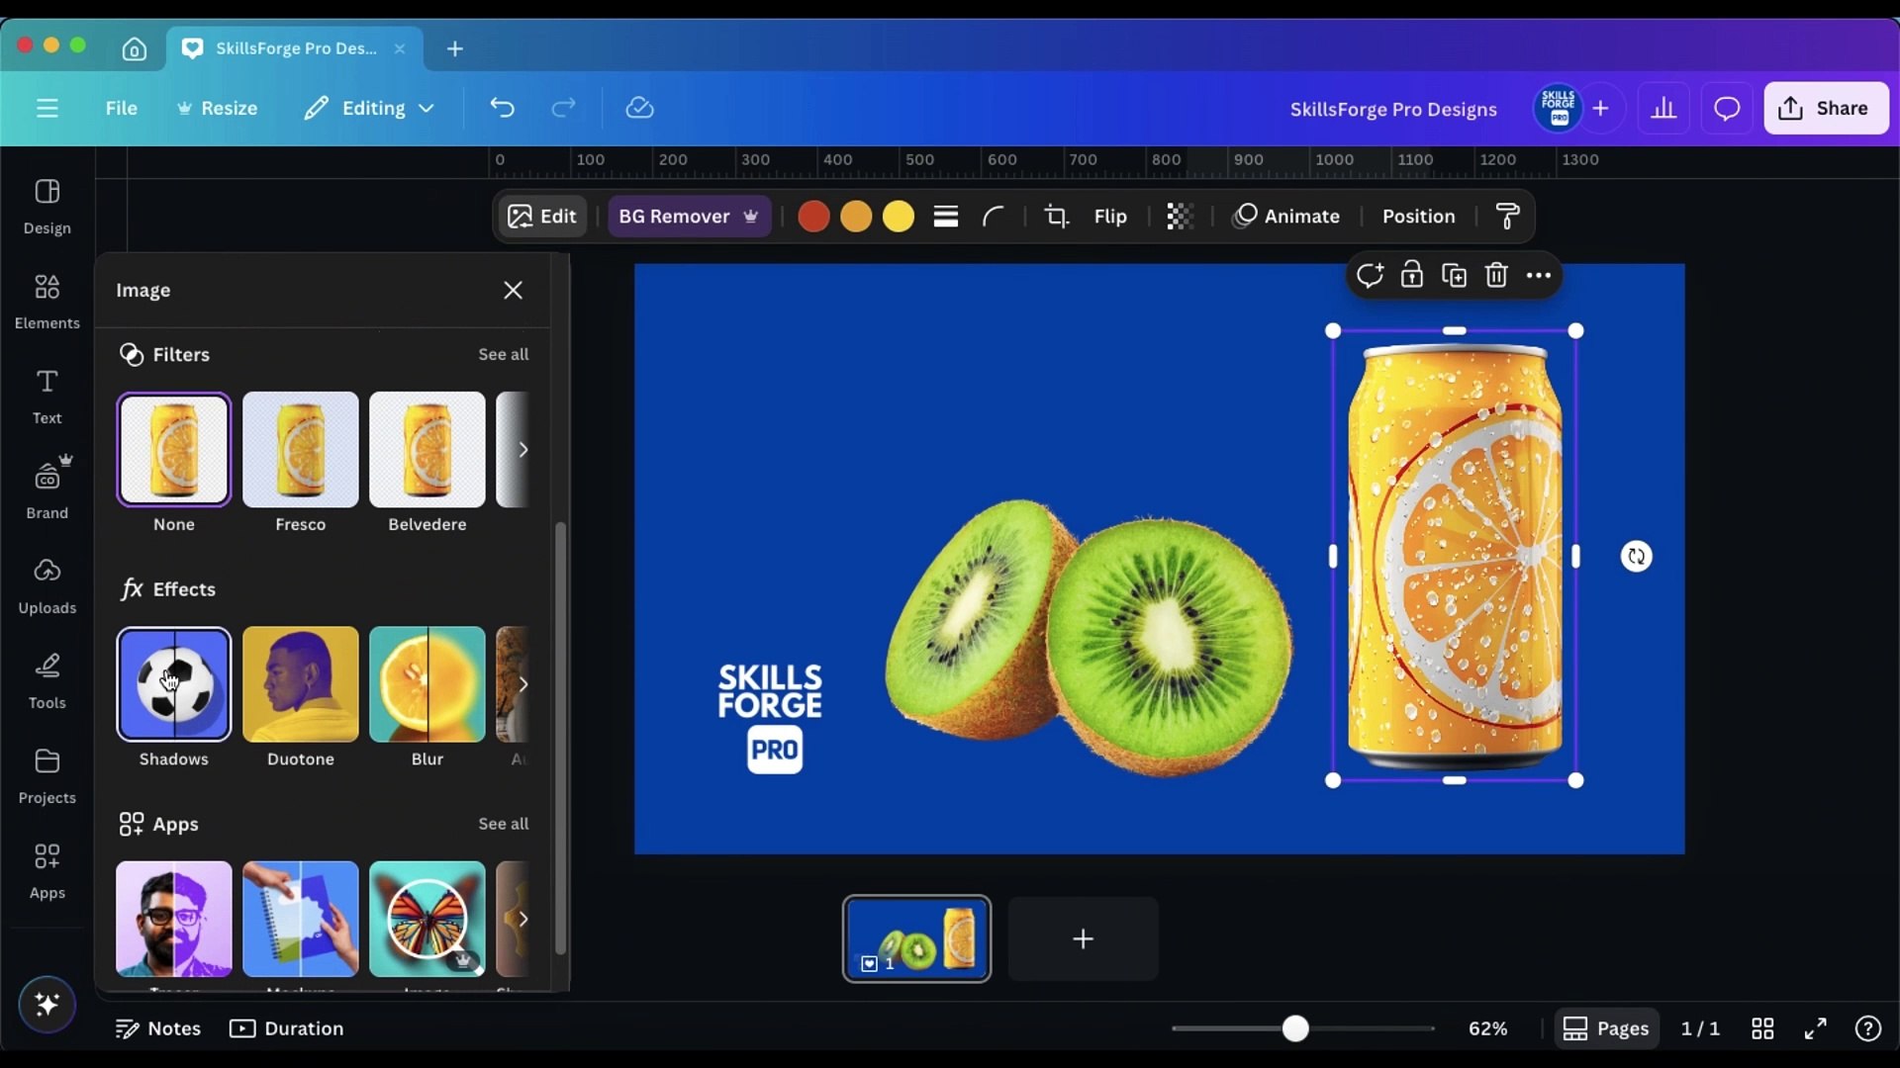This screenshot has width=1900, height=1068.
Task: Lock the selected can element
Action: (1412, 275)
